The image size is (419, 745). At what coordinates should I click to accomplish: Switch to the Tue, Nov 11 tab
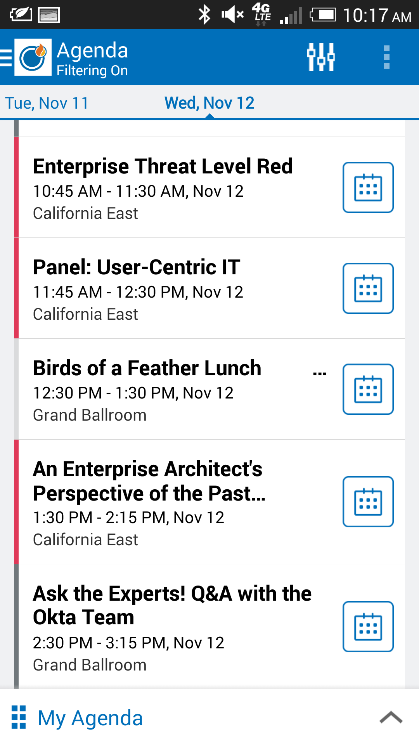pyautogui.click(x=47, y=103)
